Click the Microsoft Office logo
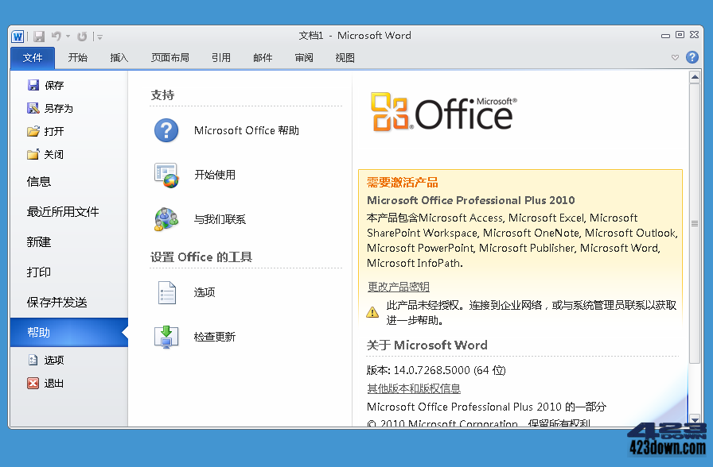 (444, 112)
